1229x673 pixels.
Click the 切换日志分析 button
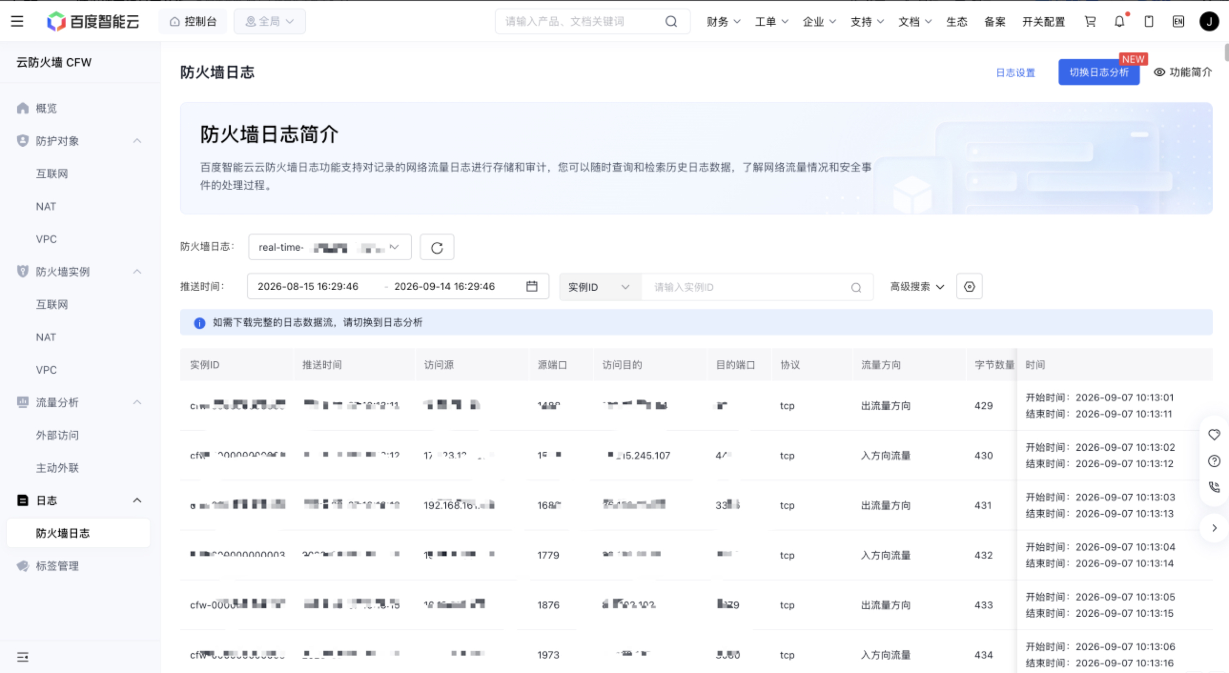click(1099, 72)
